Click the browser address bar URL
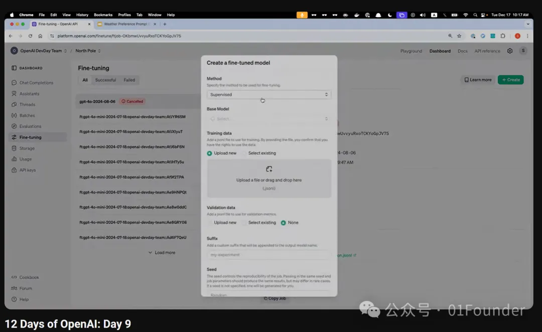 click(x=119, y=36)
